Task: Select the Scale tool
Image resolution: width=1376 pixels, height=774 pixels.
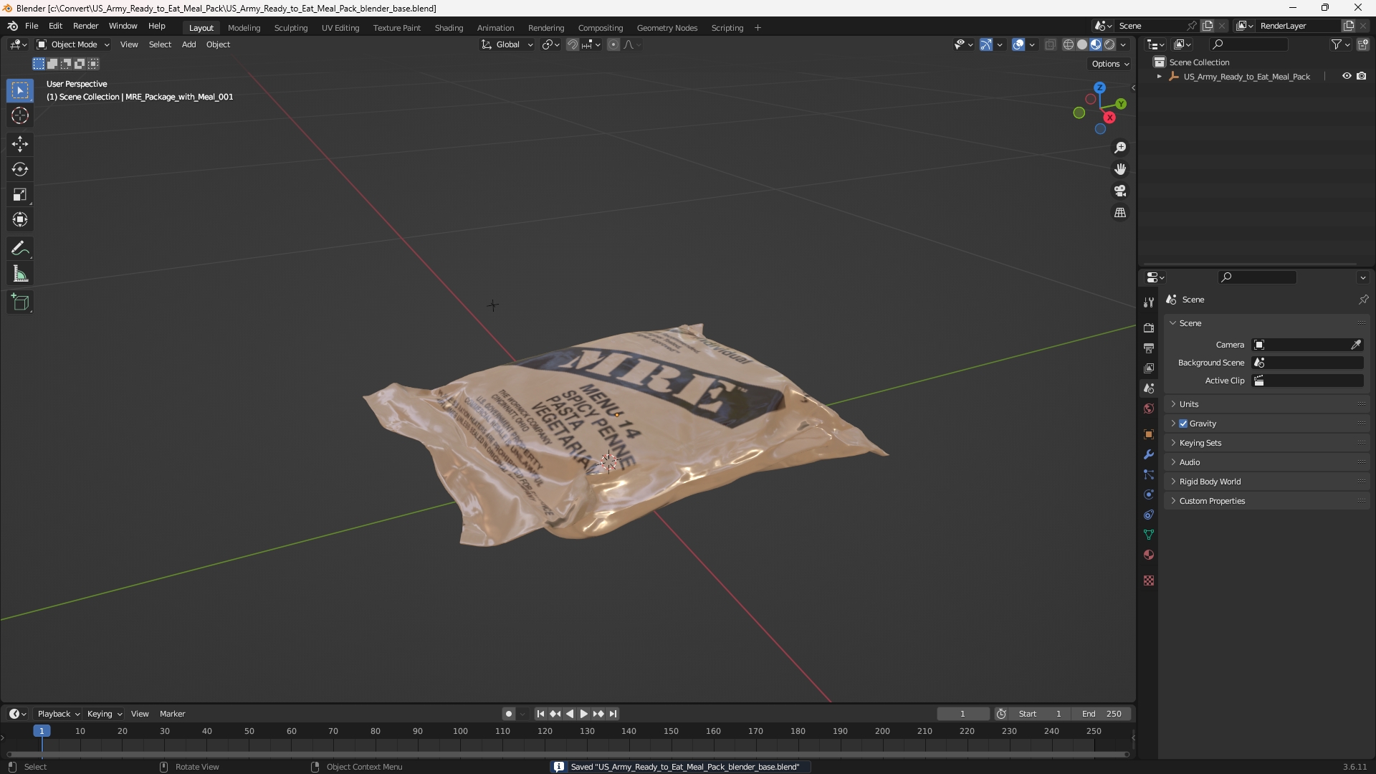Action: pyautogui.click(x=20, y=194)
